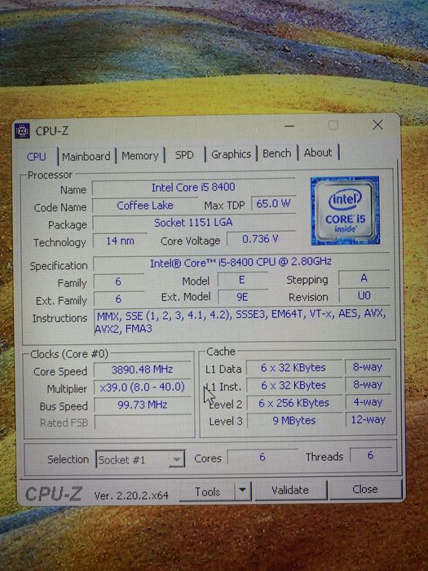Click the Core Speed value 3890.48 MHz
The height and width of the screenshot is (571, 428).
click(142, 370)
